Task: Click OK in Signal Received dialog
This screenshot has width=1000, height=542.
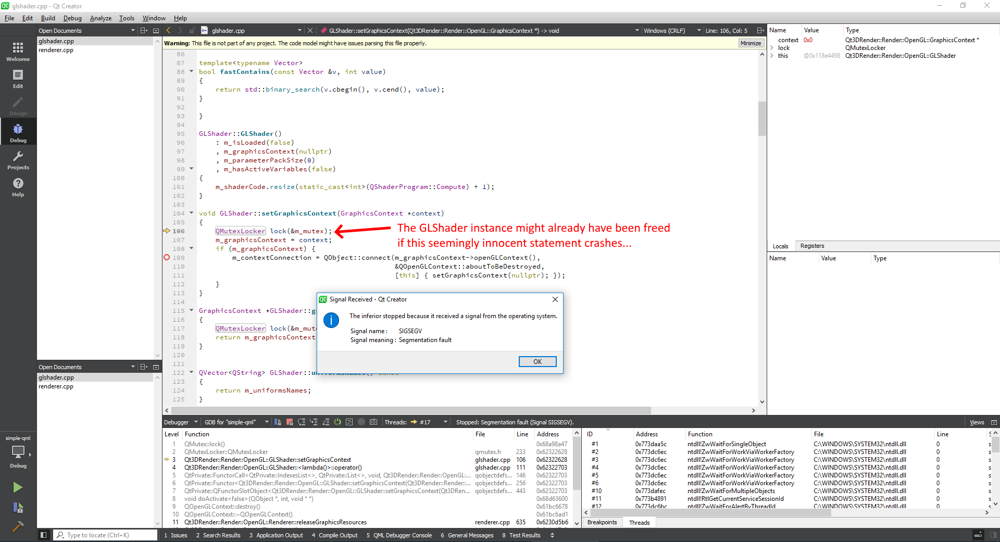Action: click(537, 361)
